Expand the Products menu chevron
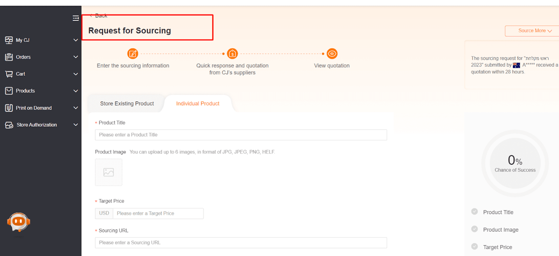 pos(75,91)
